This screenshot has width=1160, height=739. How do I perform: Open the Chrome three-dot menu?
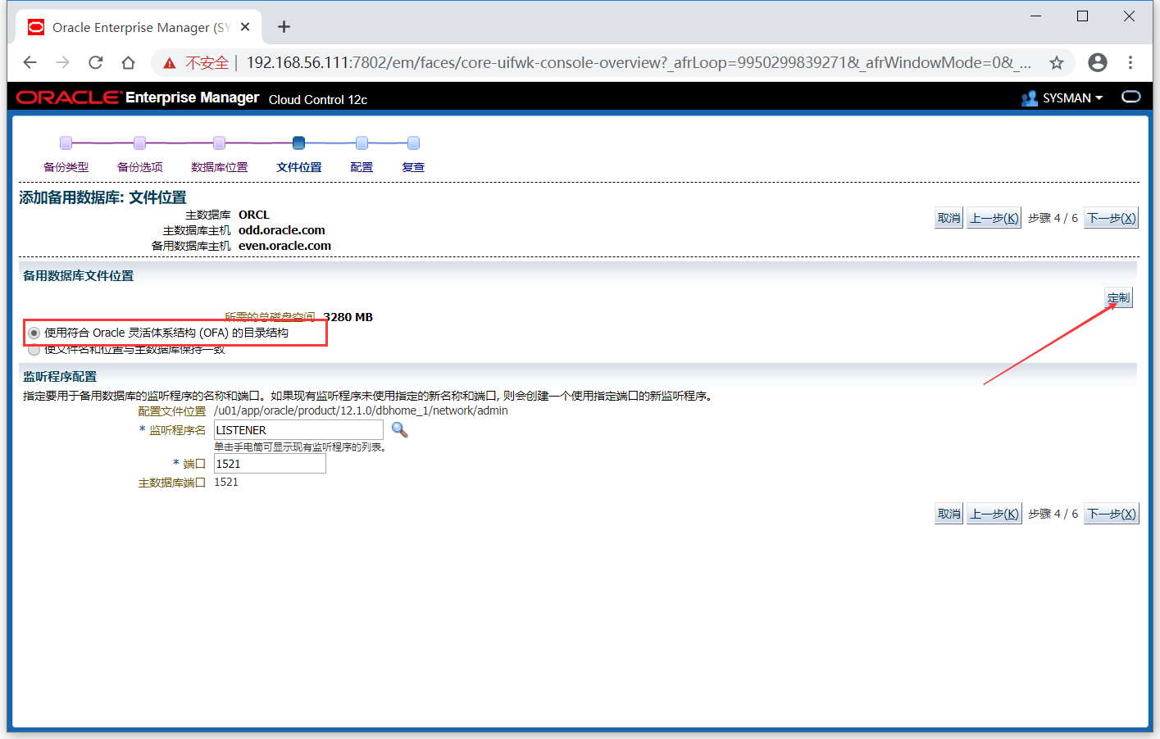pos(1130,62)
